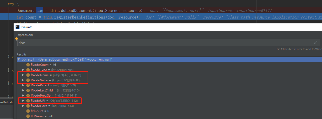Expand the fNodeParent array node
Screen dimensions: 322x119
click(x=23, y=85)
